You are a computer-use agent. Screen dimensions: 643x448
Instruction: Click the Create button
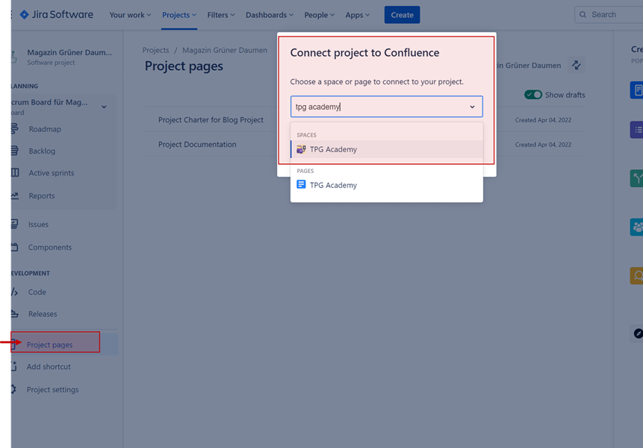(402, 15)
